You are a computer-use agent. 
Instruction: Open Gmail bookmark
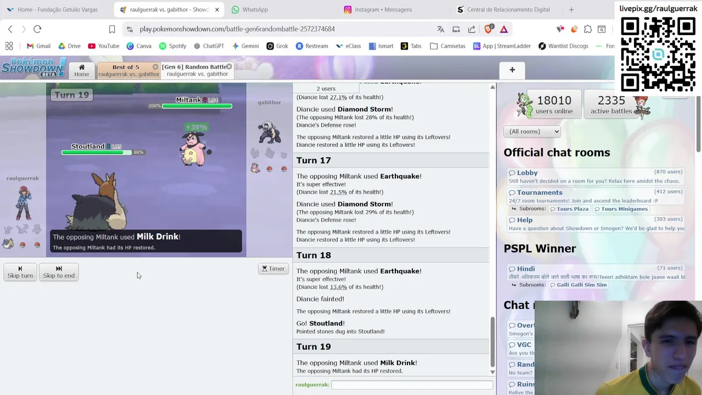[38, 46]
